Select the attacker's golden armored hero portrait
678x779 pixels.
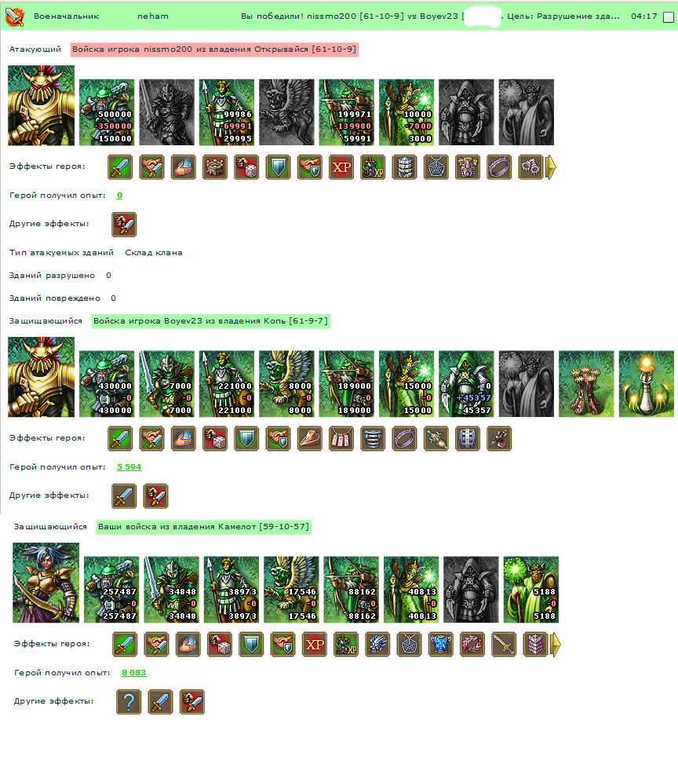point(41,105)
